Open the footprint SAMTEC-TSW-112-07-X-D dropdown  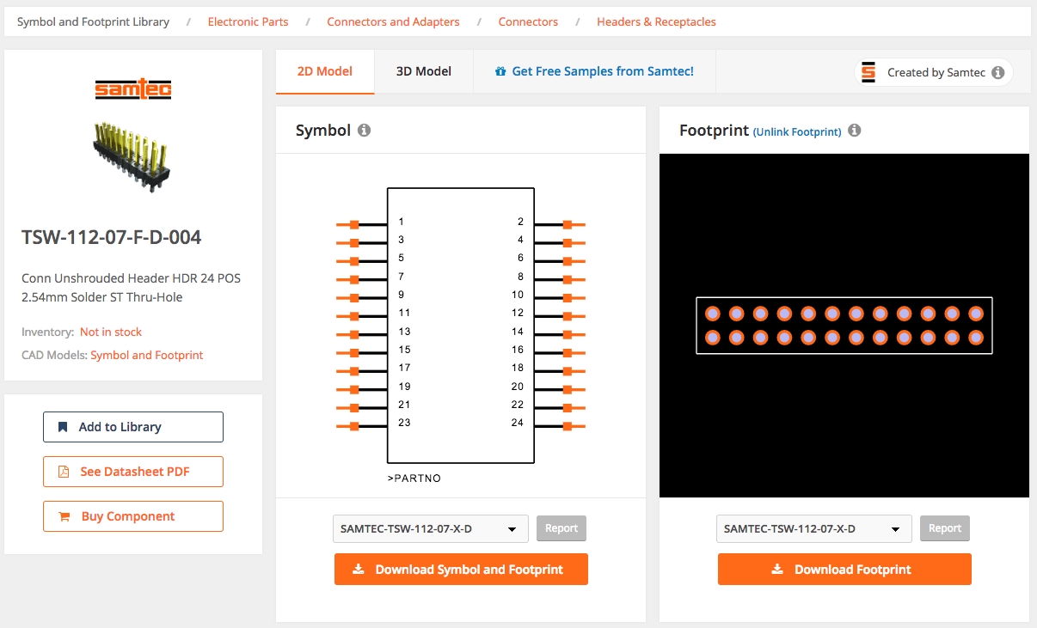coord(813,529)
